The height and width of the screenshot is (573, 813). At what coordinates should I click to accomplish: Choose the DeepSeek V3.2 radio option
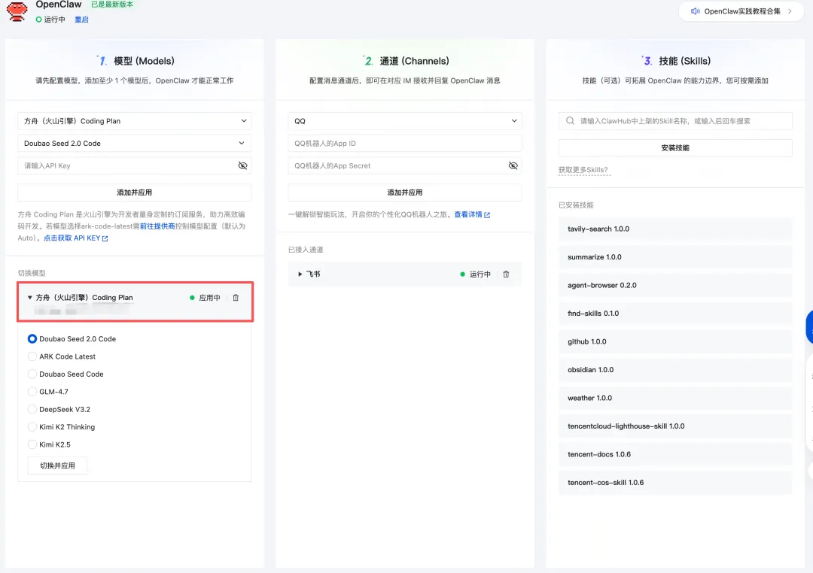coord(32,409)
